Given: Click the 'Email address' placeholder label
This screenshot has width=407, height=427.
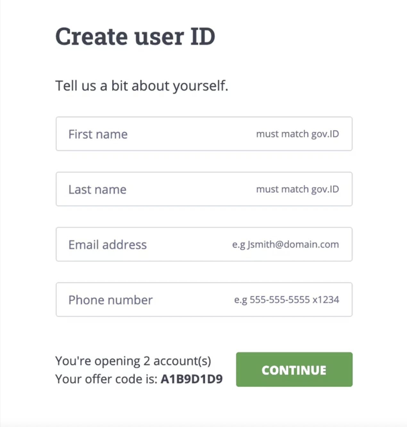Looking at the screenshot, I should pyautogui.click(x=107, y=245).
